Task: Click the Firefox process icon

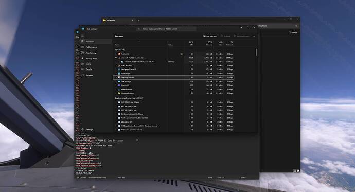Action: click(x=119, y=54)
